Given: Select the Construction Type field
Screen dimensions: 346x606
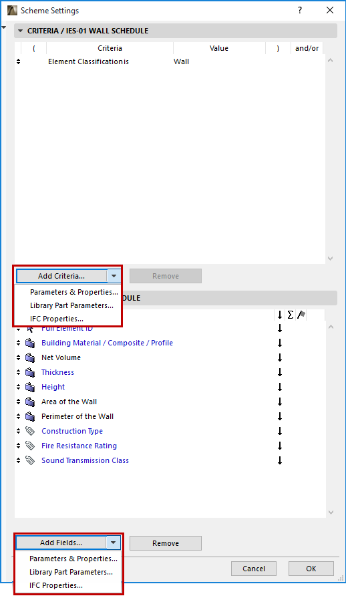Looking at the screenshot, I should [72, 431].
